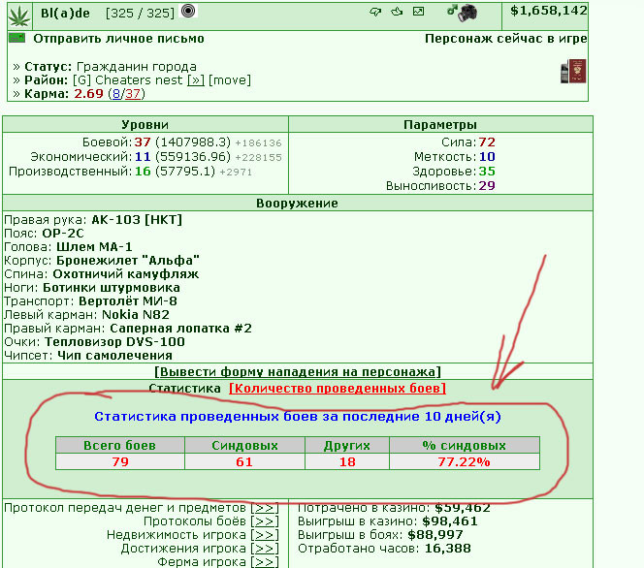Click the red passport icon
The image size is (644, 568).
point(577,71)
